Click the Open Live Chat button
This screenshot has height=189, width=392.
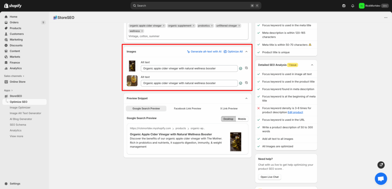pos(269,177)
